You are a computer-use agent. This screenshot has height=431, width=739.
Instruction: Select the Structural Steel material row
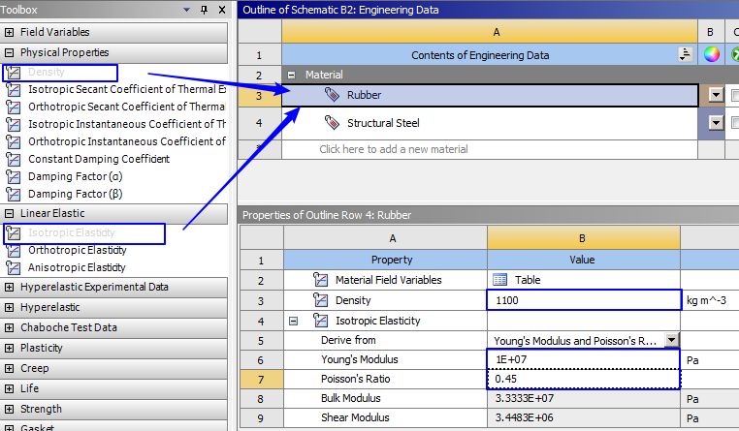[x=490, y=123]
